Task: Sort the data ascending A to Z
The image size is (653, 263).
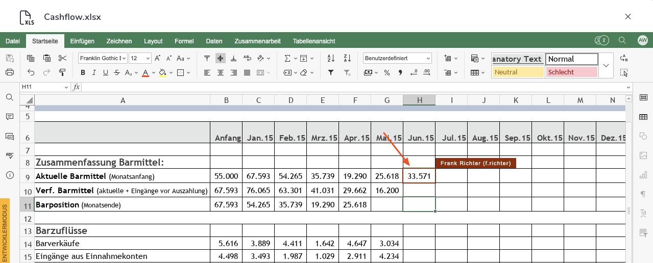Action: (330, 58)
